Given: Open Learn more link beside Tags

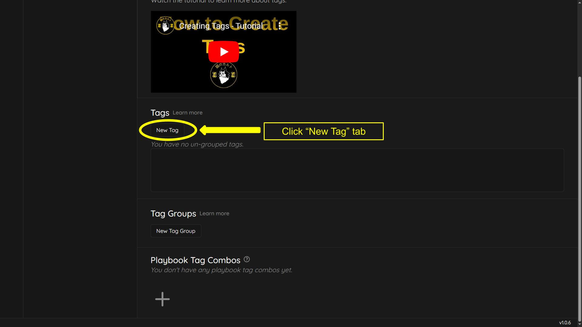Looking at the screenshot, I should click(x=188, y=113).
